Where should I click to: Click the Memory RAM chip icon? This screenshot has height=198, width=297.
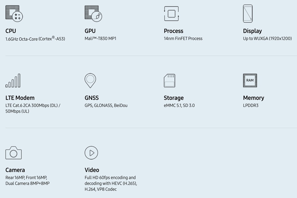(250, 80)
